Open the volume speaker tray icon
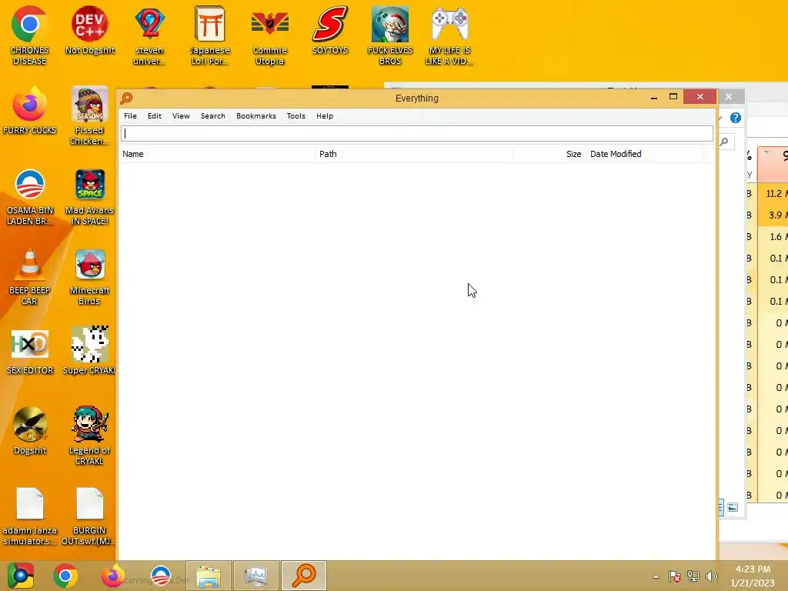Viewport: 788px width, 591px height. pos(712,576)
